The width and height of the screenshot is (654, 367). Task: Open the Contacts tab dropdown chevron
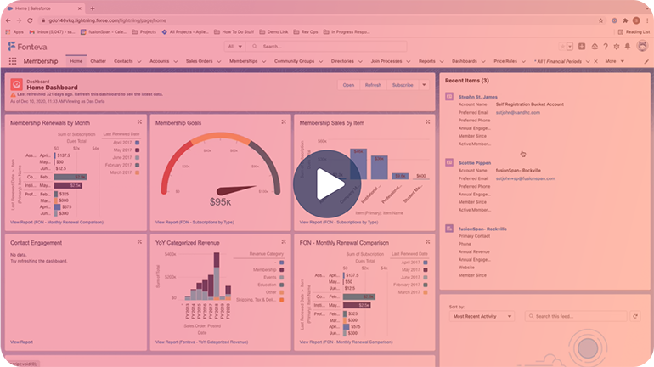[x=139, y=61]
